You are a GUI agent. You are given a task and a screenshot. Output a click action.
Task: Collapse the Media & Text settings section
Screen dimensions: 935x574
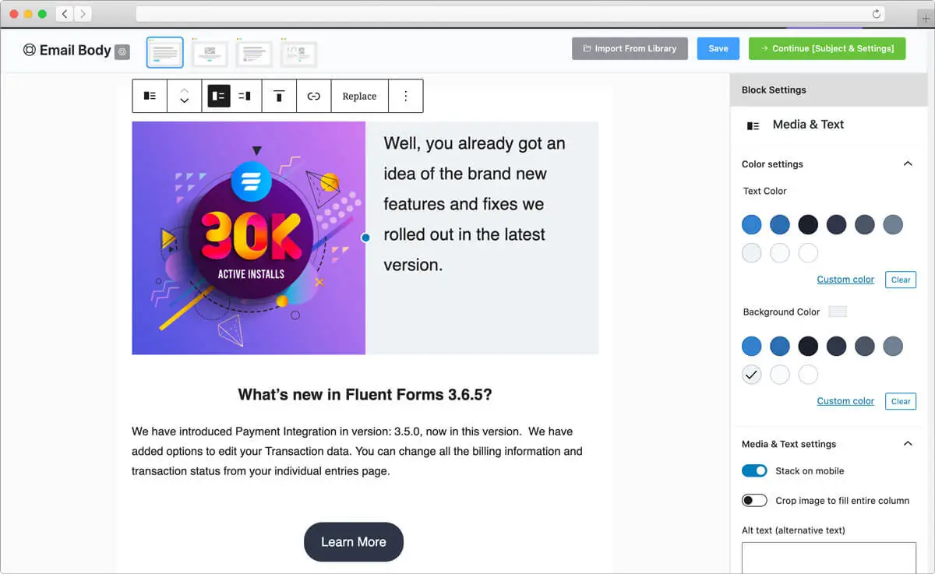pos(907,443)
